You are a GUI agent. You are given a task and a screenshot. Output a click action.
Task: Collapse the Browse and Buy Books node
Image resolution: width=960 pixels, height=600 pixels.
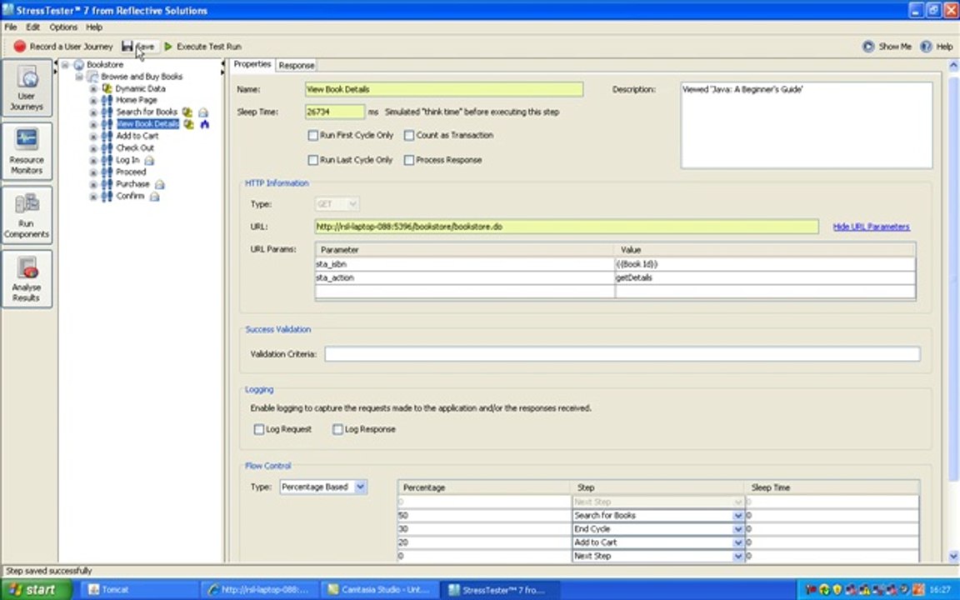click(79, 77)
